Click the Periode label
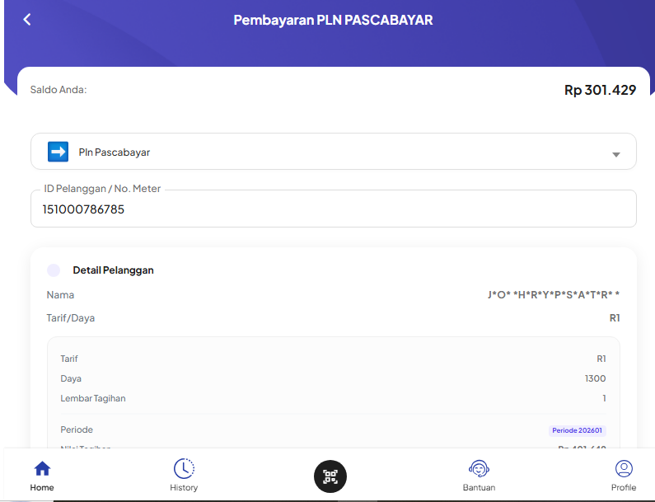Image resolution: width=655 pixels, height=502 pixels. (x=77, y=429)
